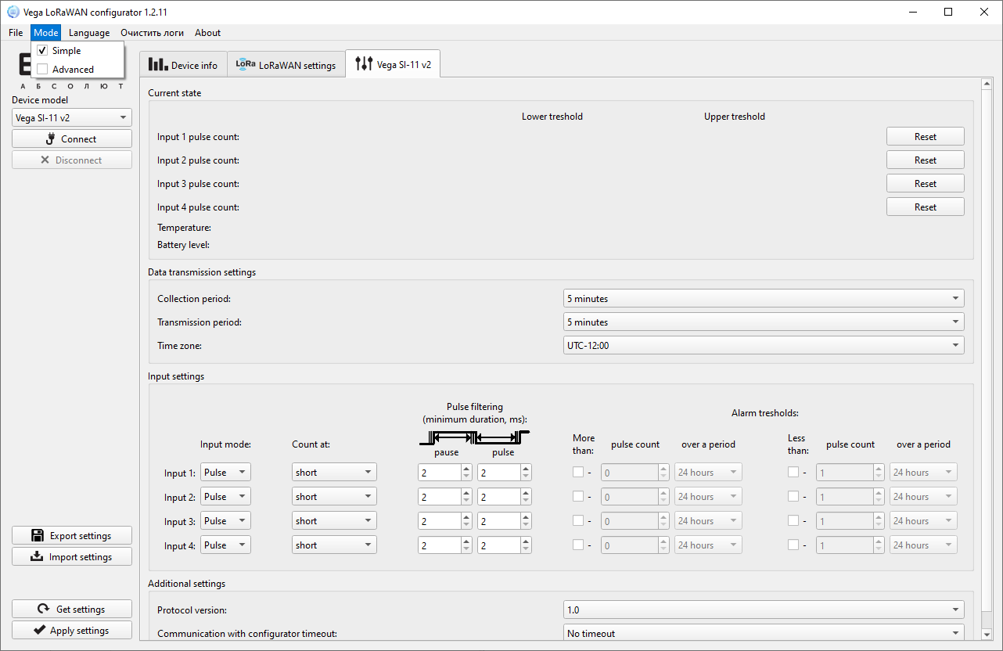Screen dimensions: 1003x651
Task: Click the Очистить логи menu item
Action: tap(153, 33)
